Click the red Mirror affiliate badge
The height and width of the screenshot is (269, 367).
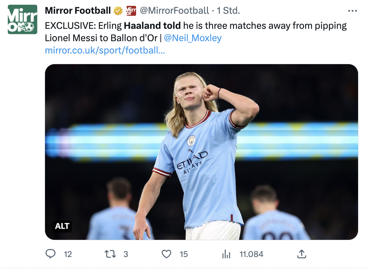coord(131,11)
